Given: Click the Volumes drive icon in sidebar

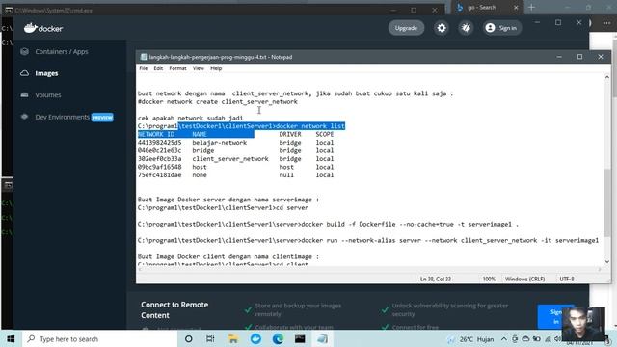Looking at the screenshot, I should [24, 94].
